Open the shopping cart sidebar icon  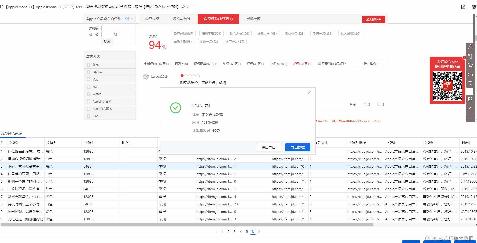(470, 65)
